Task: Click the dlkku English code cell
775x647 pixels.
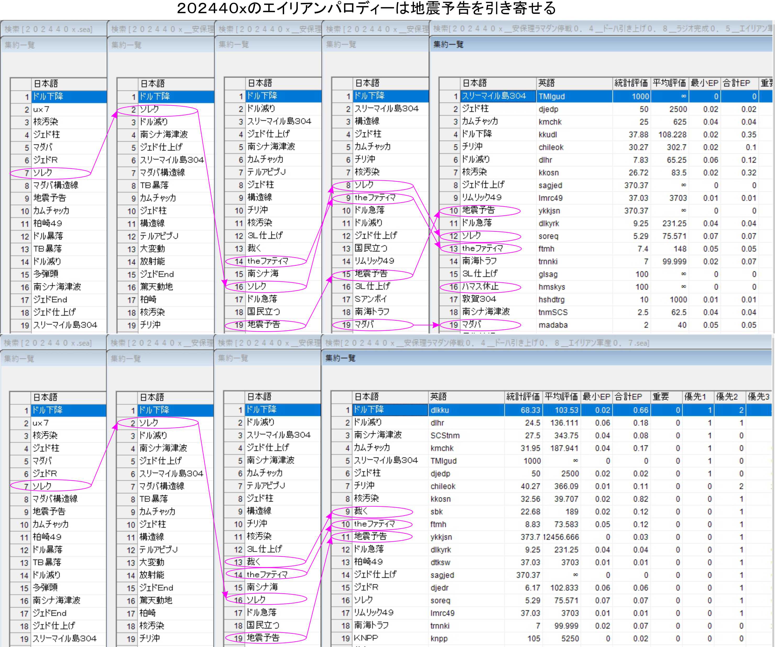Action: 466,410
